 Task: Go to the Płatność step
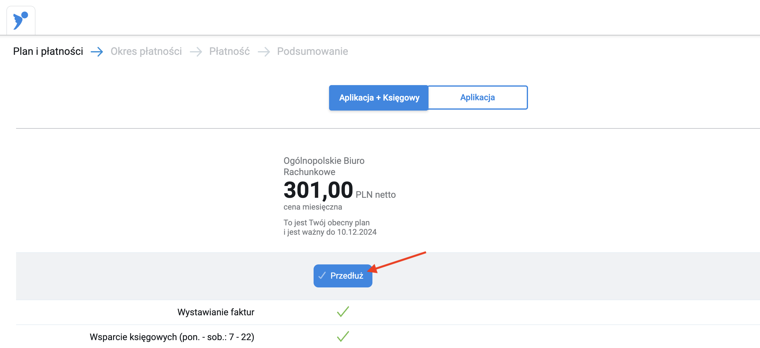[230, 51]
